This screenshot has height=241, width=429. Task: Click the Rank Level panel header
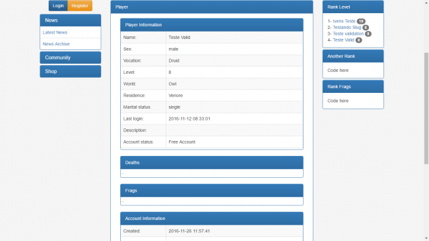pos(353,7)
